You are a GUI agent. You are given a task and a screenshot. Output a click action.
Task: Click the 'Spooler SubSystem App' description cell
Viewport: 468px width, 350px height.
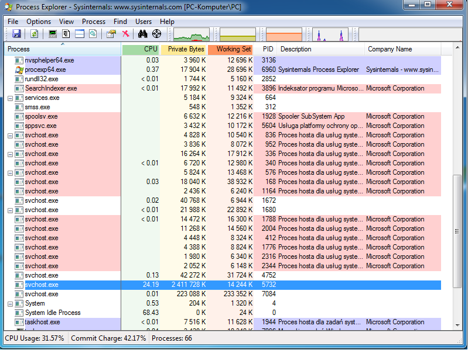pyautogui.click(x=311, y=116)
